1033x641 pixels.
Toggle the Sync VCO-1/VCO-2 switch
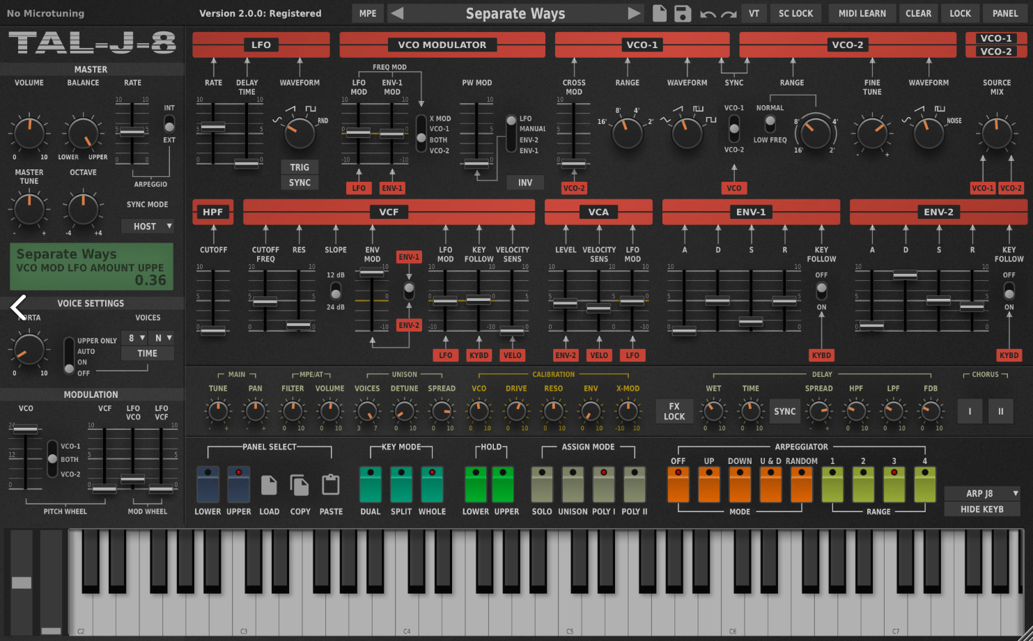[x=733, y=129]
